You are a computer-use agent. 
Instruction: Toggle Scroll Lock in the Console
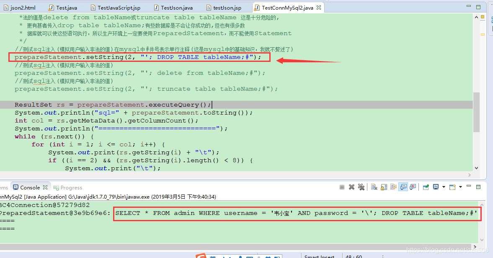click(384, 187)
